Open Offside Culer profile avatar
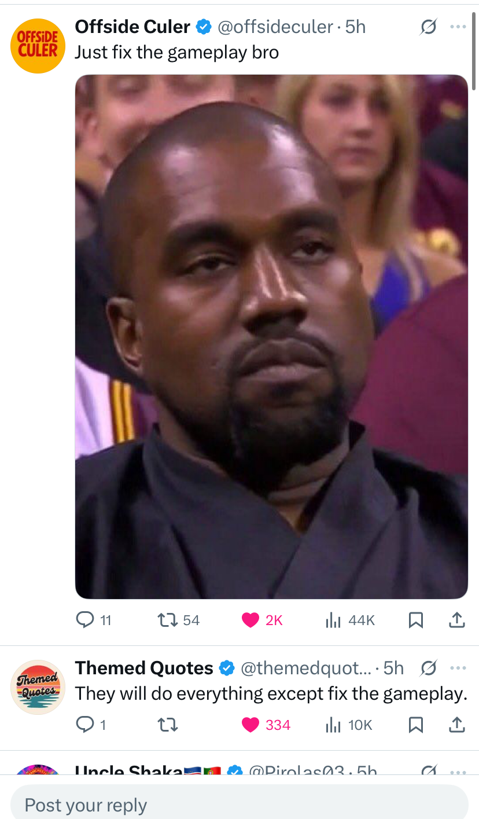 coord(38,46)
